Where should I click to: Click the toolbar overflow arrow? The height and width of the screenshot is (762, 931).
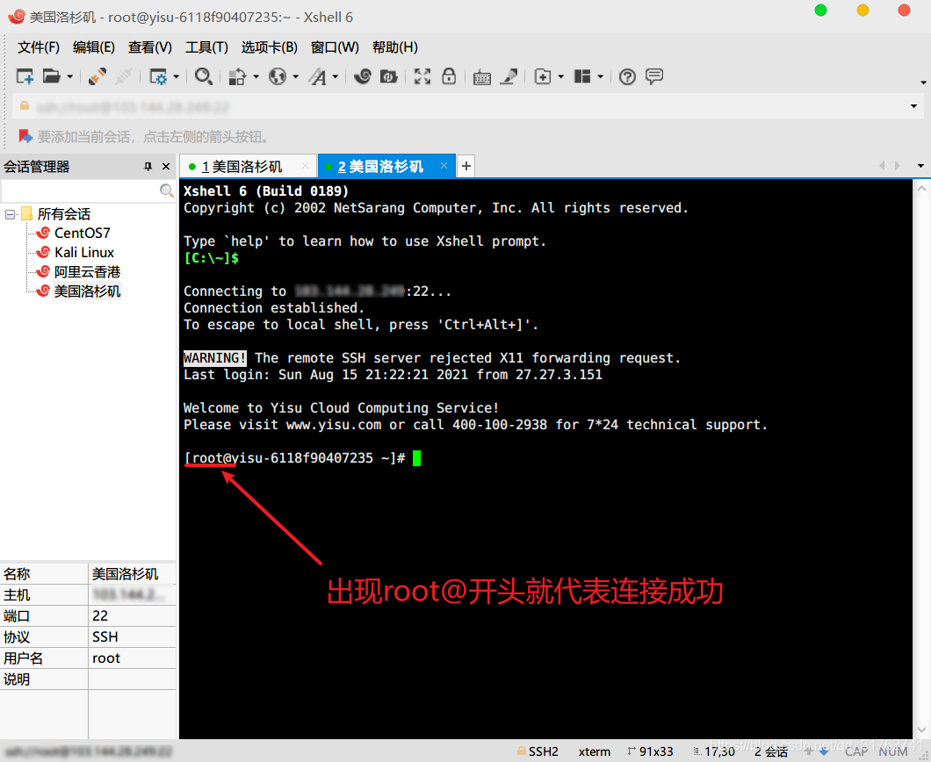923,83
